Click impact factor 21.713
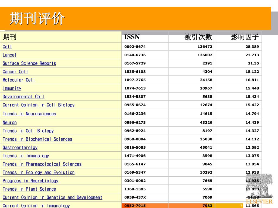278x208 pixels. click(x=252, y=55)
